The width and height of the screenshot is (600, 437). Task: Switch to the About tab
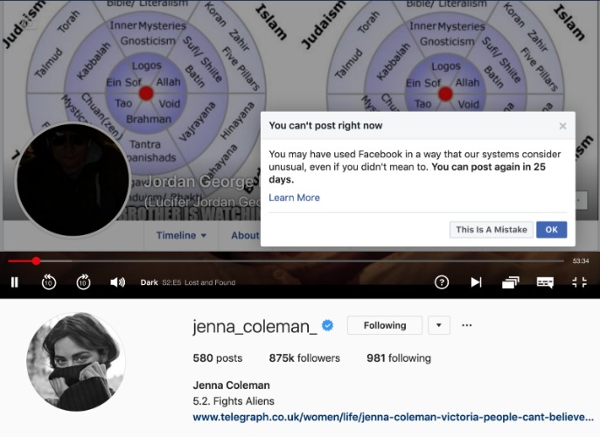coord(245,235)
